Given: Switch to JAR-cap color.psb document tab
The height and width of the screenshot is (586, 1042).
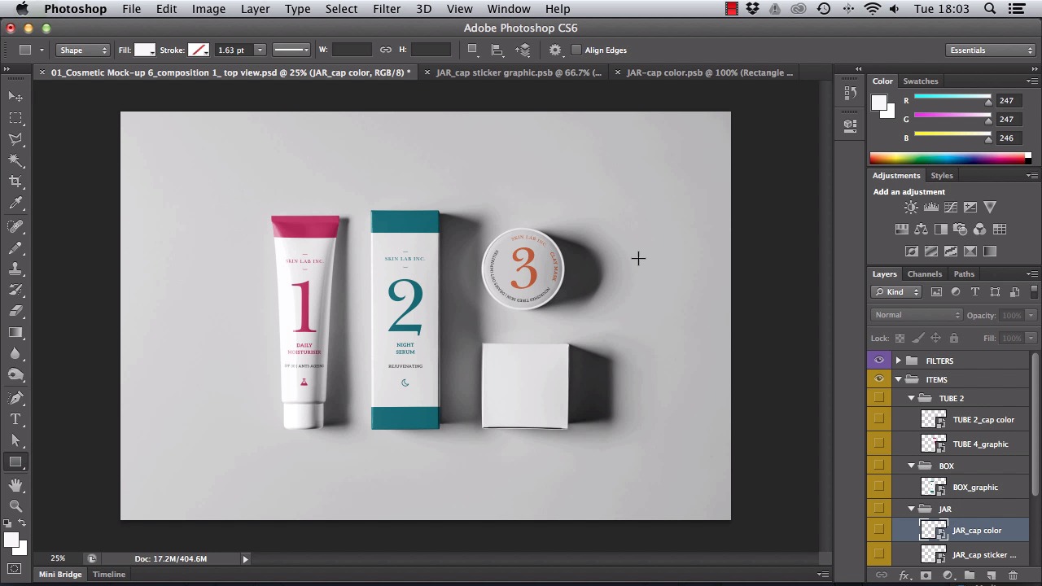Looking at the screenshot, I should click(709, 73).
